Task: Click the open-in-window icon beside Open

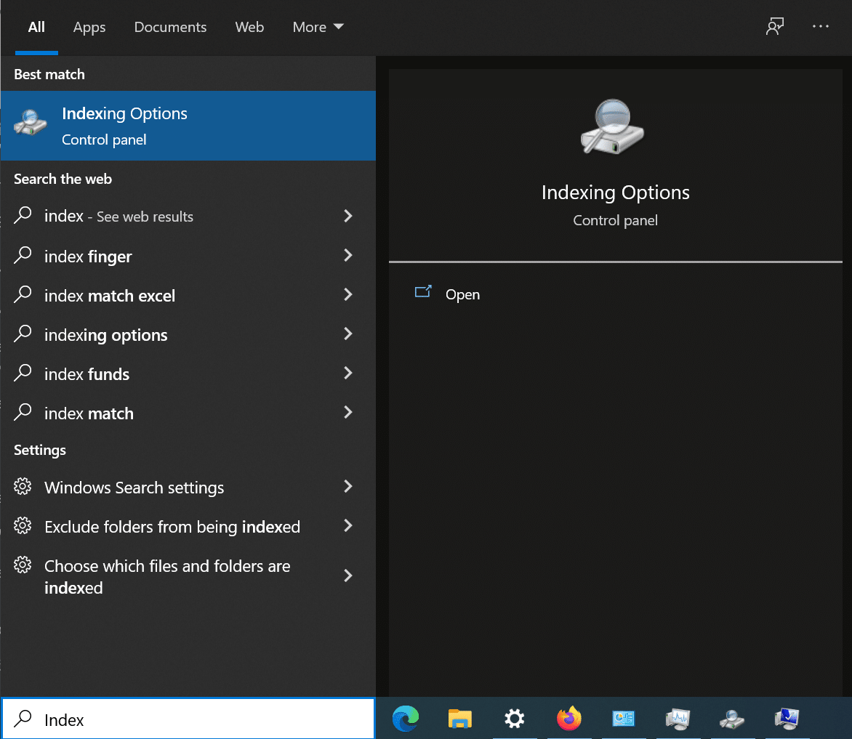Action: (423, 291)
